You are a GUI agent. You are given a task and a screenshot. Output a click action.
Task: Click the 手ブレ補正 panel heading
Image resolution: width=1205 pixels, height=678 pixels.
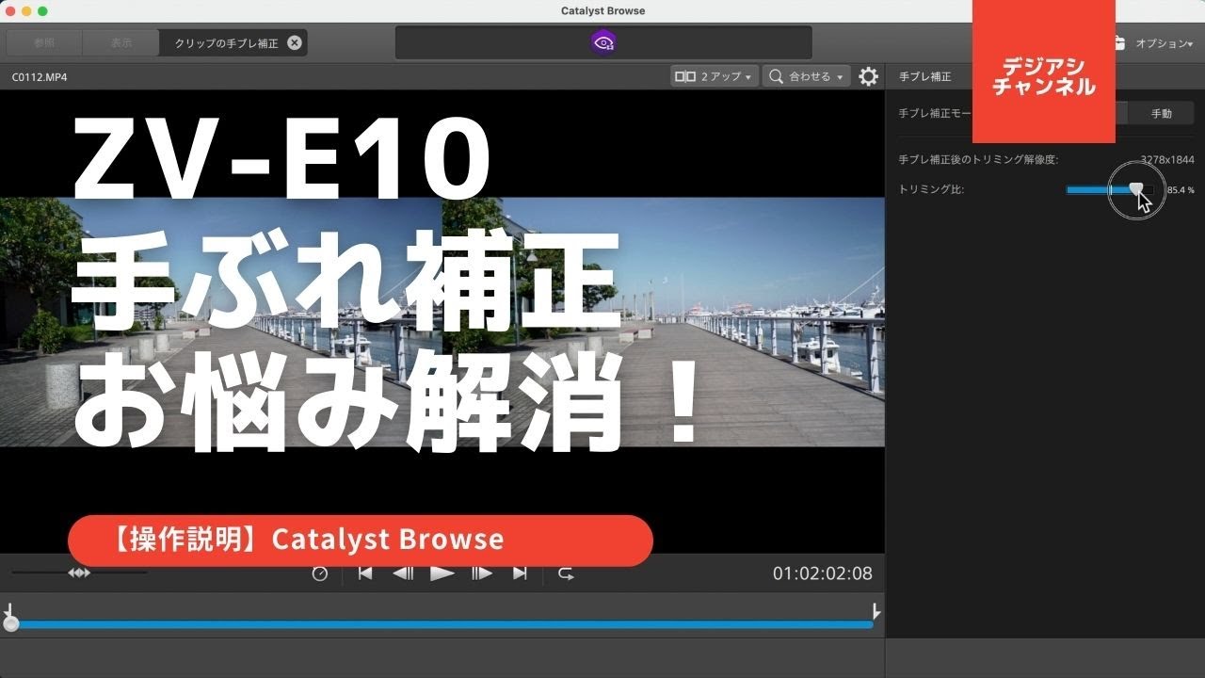tap(925, 76)
